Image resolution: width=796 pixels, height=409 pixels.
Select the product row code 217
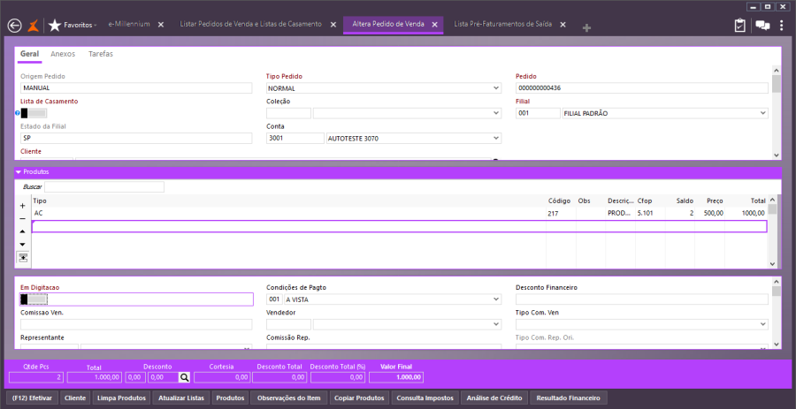click(399, 214)
